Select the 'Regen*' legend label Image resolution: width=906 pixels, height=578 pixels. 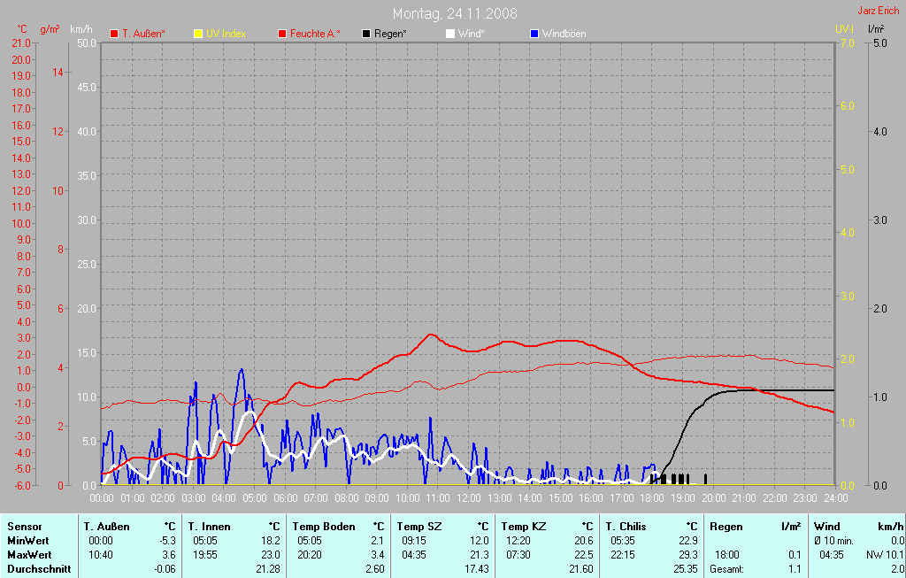pyautogui.click(x=390, y=34)
